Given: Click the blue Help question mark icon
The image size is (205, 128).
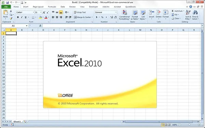Looking at the screenshot, I should 191,7.
